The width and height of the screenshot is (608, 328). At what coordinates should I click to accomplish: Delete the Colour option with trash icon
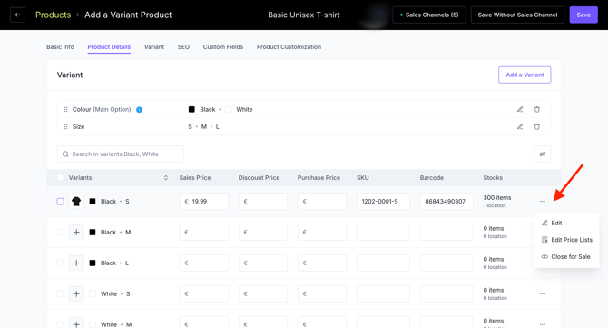[x=537, y=109]
